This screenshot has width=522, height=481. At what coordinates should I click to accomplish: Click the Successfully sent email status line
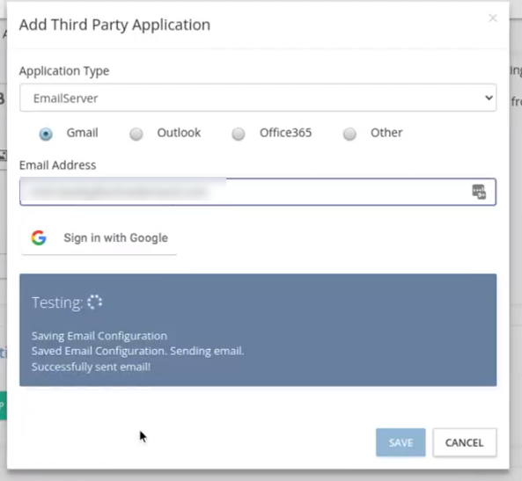tap(91, 367)
